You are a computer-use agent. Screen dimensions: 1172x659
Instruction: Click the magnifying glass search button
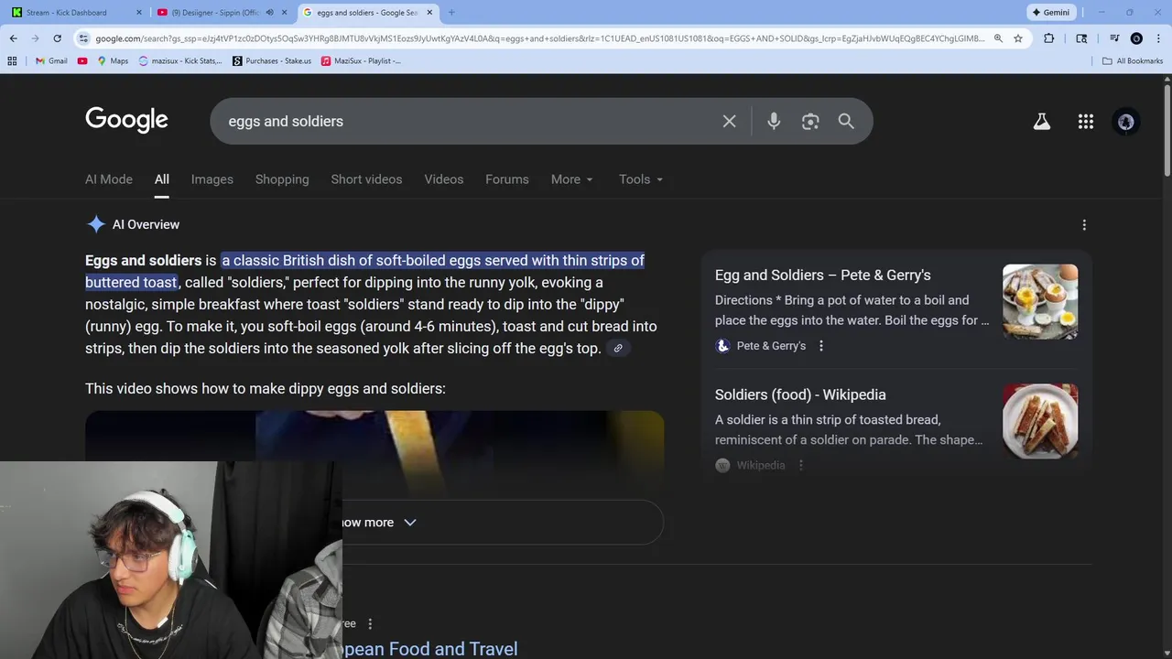846,121
